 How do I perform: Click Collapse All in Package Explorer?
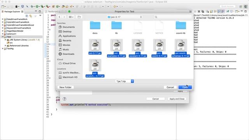(27, 16)
